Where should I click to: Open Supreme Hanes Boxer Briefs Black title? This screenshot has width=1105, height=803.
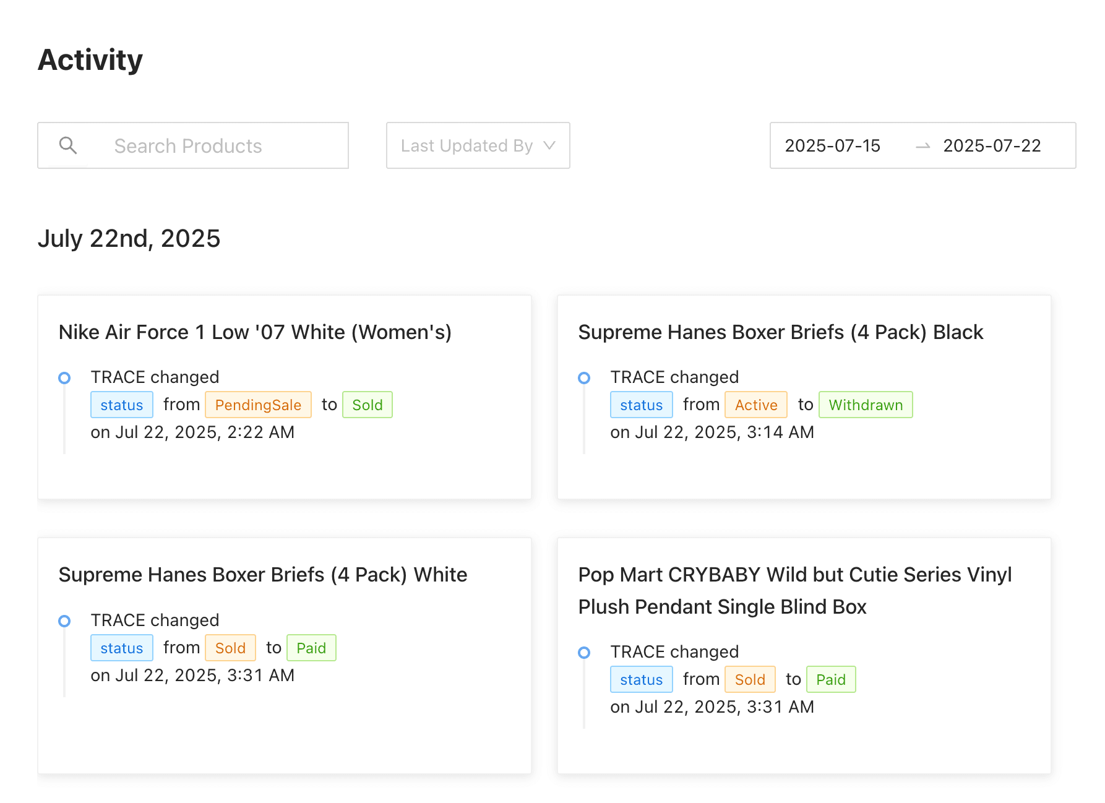click(x=780, y=332)
